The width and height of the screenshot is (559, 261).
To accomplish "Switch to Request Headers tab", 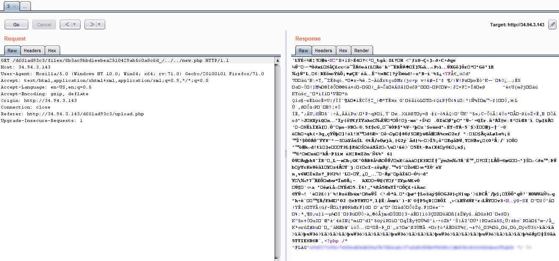I will (32, 51).
